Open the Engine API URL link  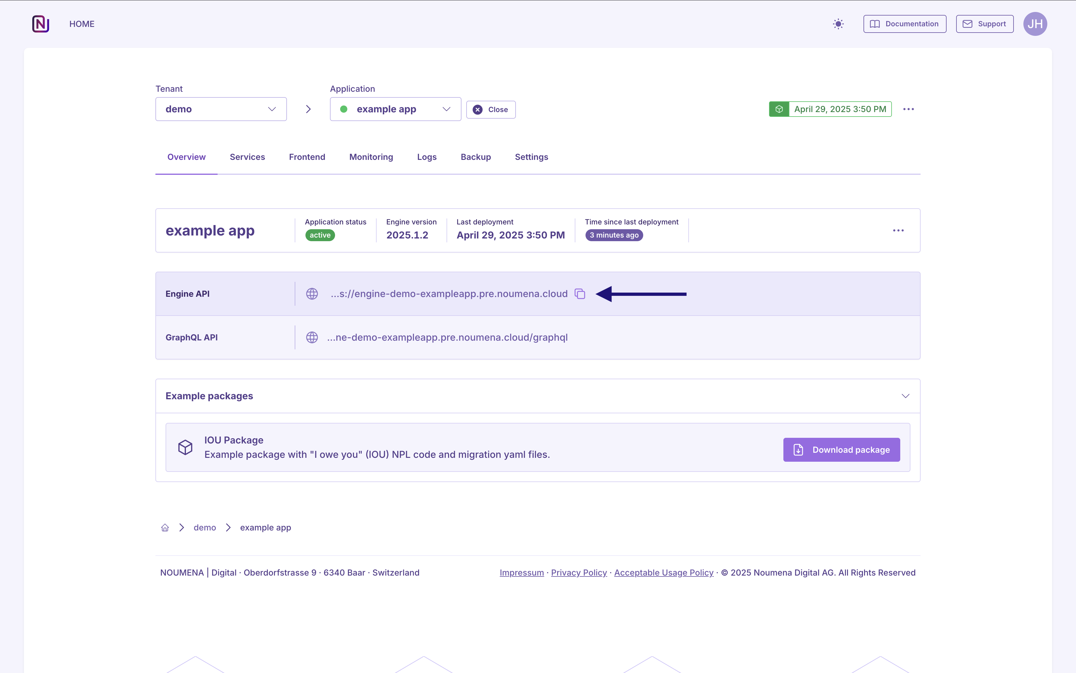pos(449,294)
